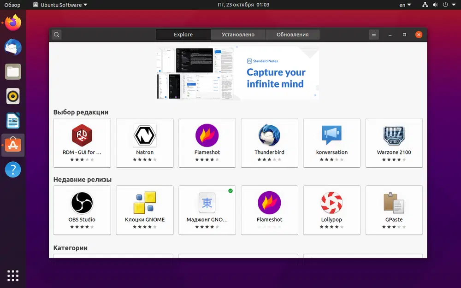461x288 pixels.
Task: Click the Warzone 2100 title text
Action: pos(394,152)
